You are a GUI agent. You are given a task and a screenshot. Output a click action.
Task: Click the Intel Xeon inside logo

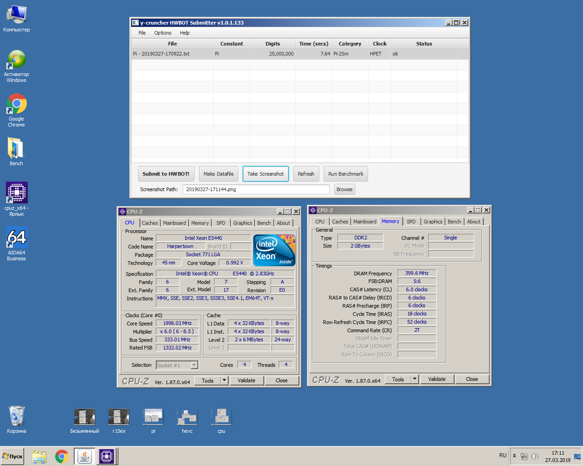(274, 250)
